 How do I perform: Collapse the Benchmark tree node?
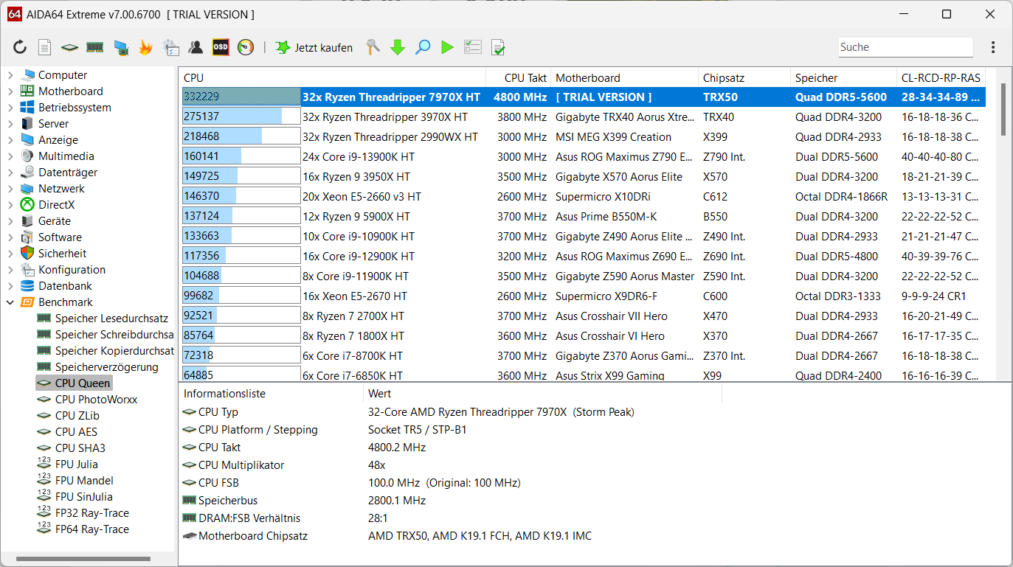pos(10,302)
